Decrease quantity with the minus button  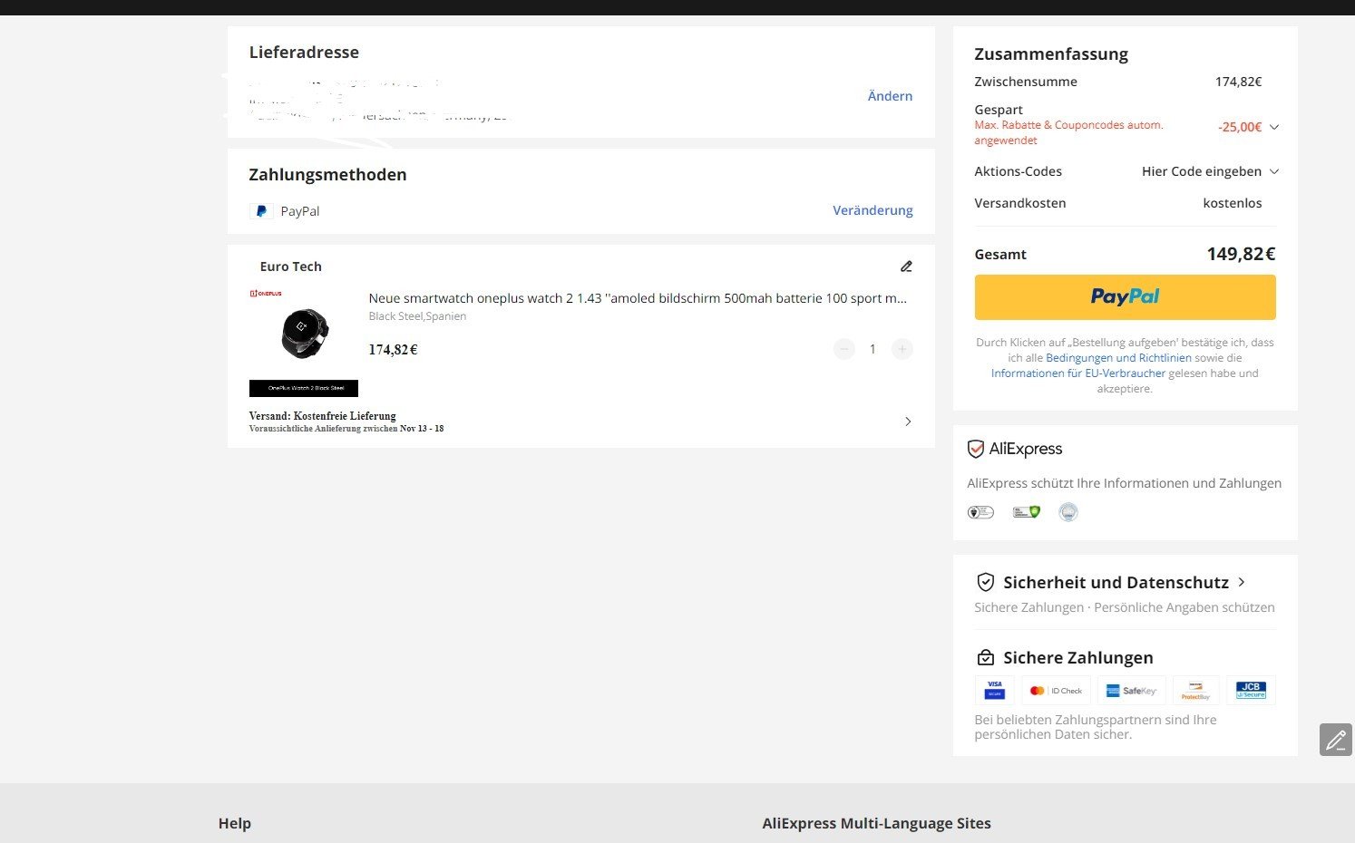844,349
